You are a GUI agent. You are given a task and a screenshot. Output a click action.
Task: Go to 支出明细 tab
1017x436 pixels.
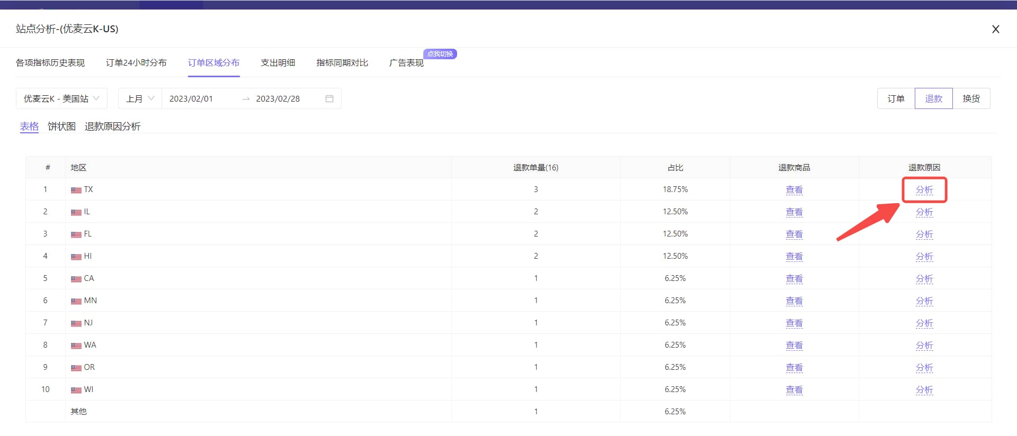pyautogui.click(x=278, y=62)
